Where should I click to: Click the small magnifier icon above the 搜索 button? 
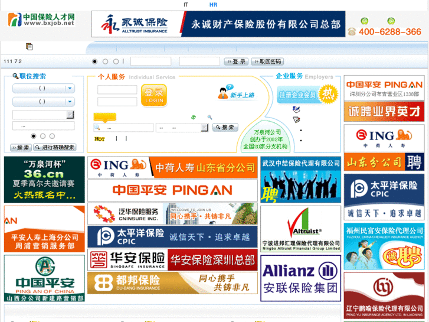209,118
